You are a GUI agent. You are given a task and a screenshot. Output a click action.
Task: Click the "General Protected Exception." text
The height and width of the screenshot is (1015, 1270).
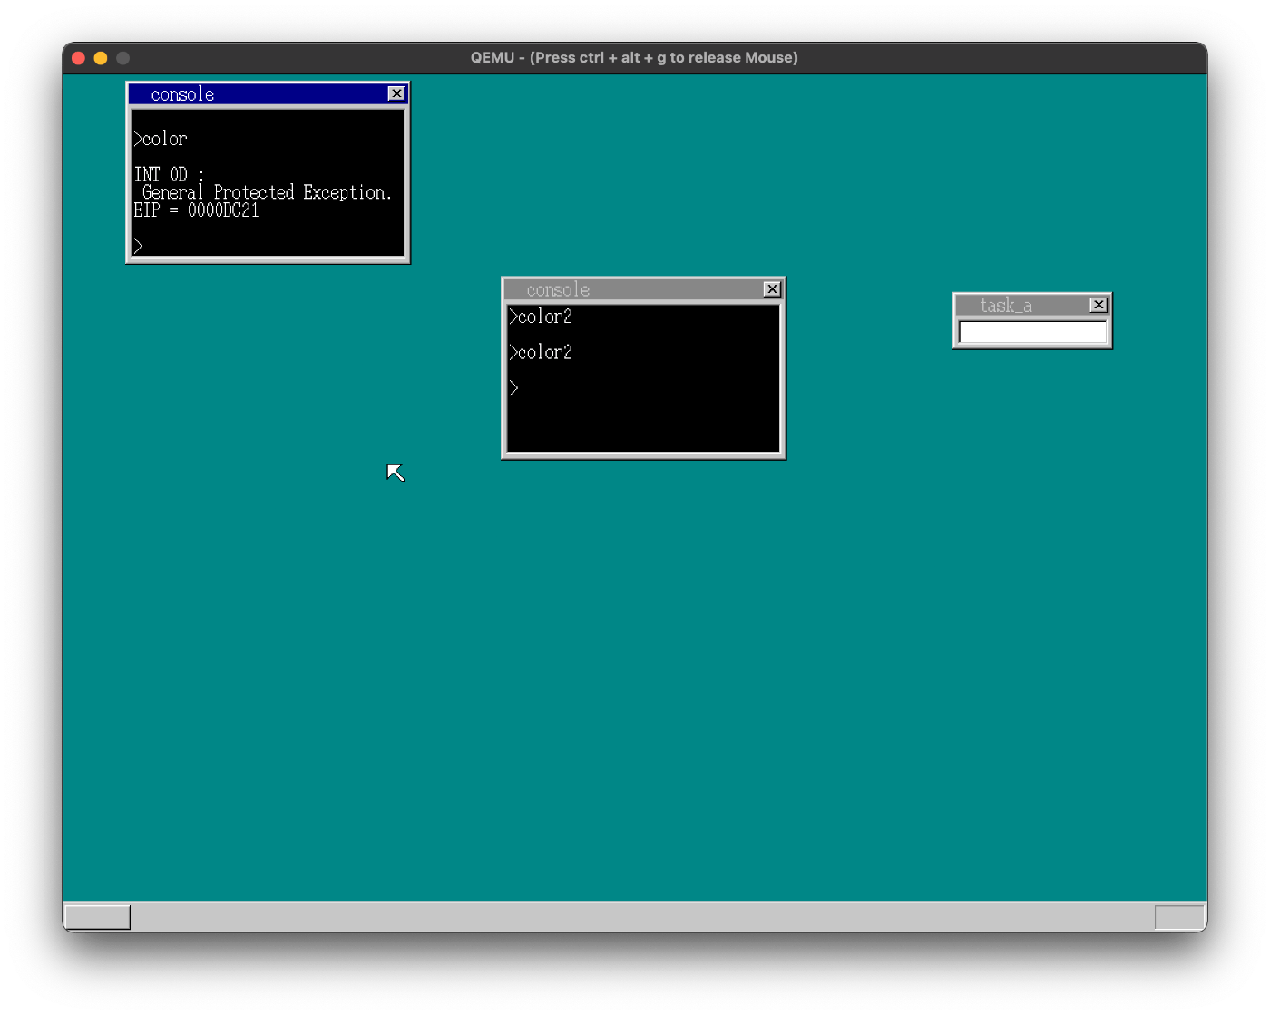pos(267,192)
